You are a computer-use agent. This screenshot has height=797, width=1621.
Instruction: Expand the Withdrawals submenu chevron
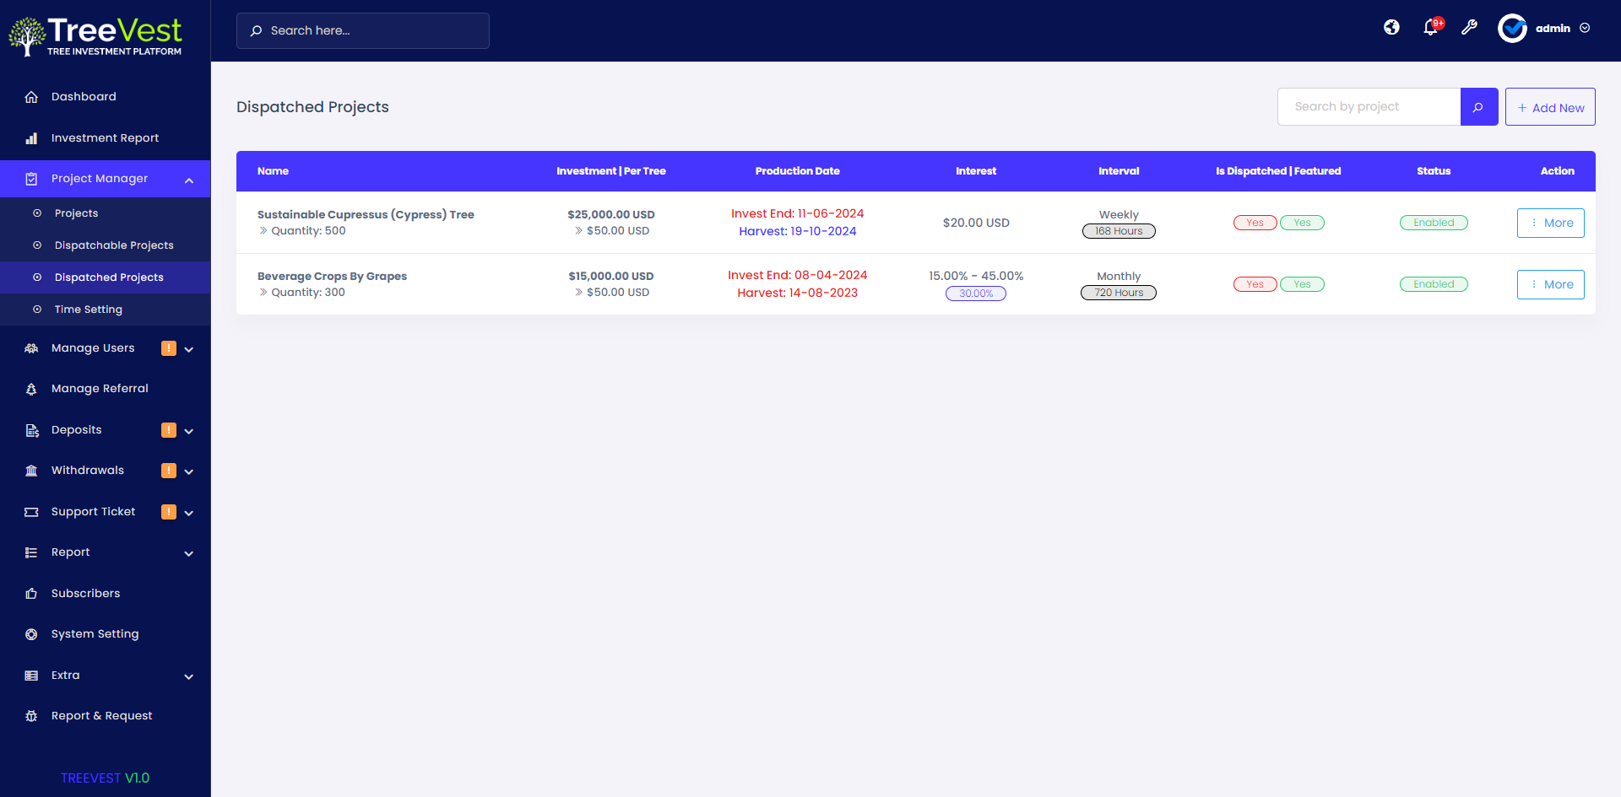189,471
